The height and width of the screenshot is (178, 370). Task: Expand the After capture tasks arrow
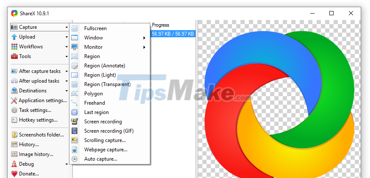[66, 71]
